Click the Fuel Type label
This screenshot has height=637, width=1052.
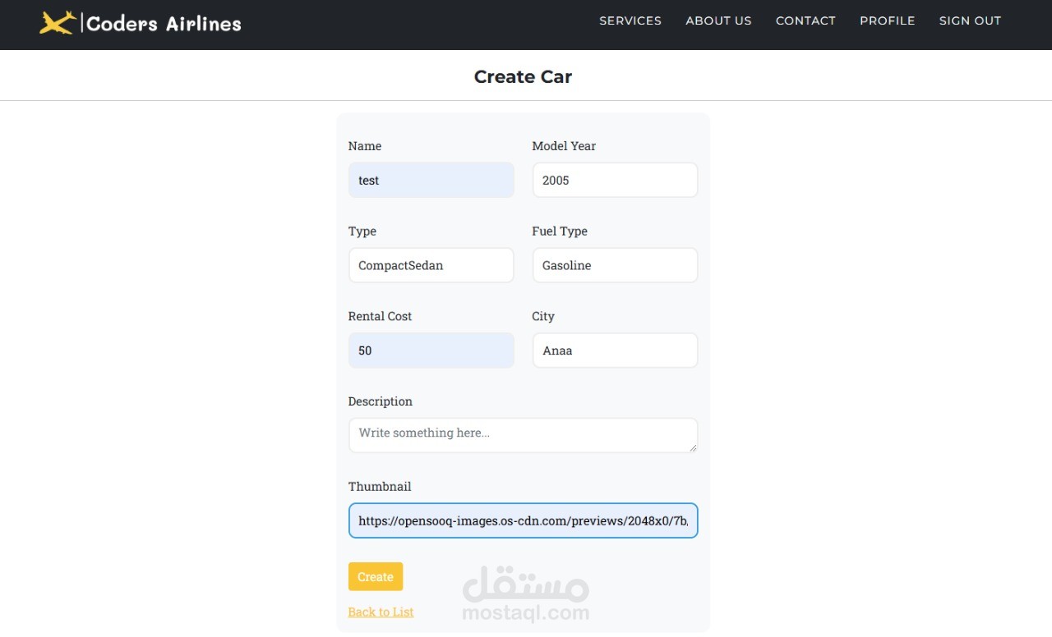pyautogui.click(x=560, y=231)
